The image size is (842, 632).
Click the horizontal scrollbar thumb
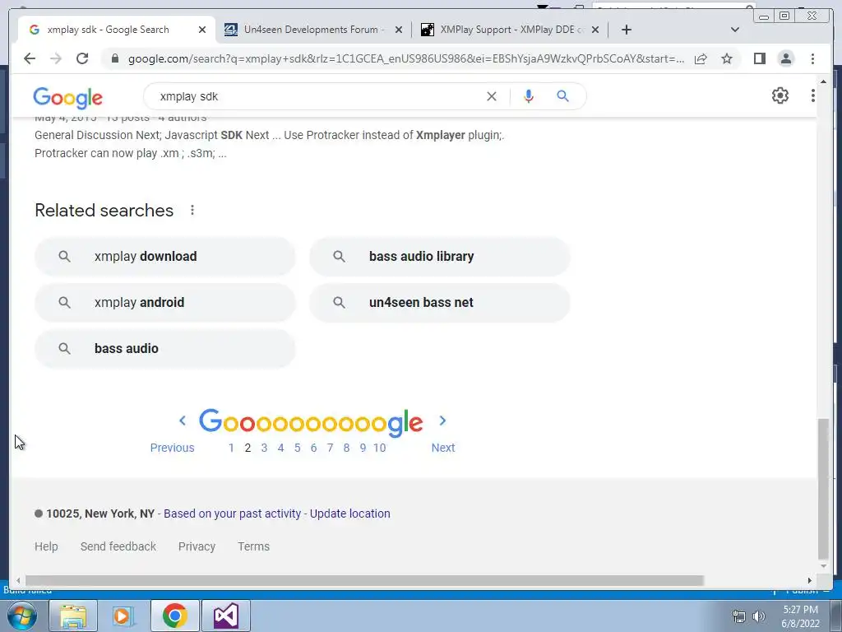[x=364, y=580]
